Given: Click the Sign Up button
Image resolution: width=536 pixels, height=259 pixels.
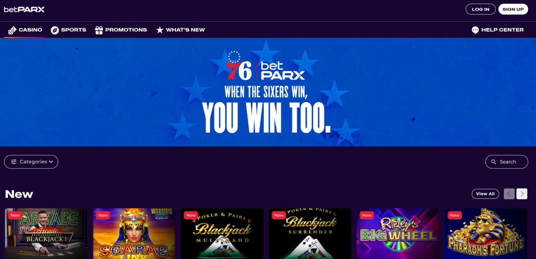Looking at the screenshot, I should click(x=513, y=9).
